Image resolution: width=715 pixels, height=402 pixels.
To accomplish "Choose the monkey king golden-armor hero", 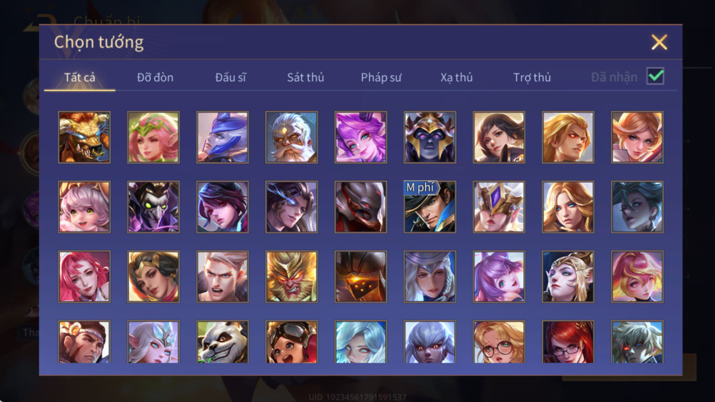I will (x=291, y=276).
